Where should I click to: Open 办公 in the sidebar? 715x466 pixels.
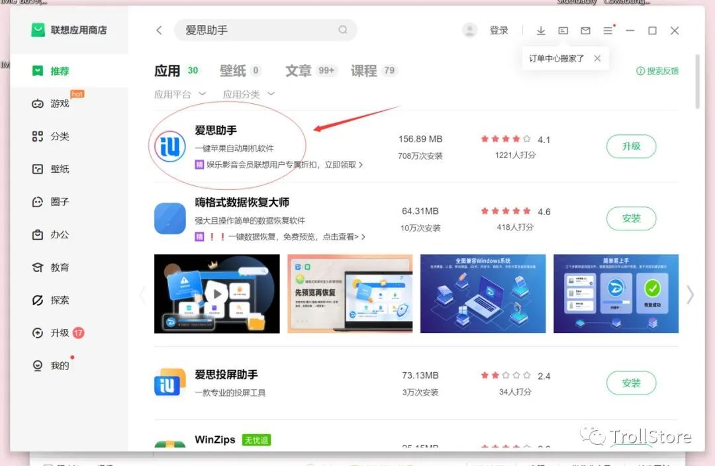click(x=70, y=235)
